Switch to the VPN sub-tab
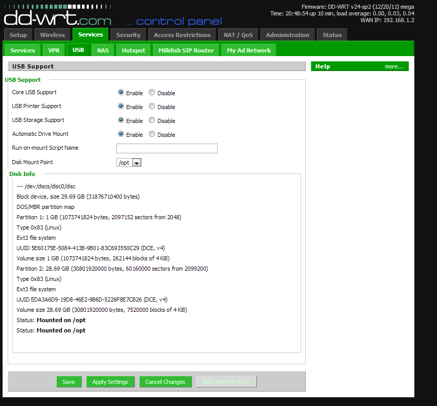Viewport: 437px width, 406px height. coord(54,50)
